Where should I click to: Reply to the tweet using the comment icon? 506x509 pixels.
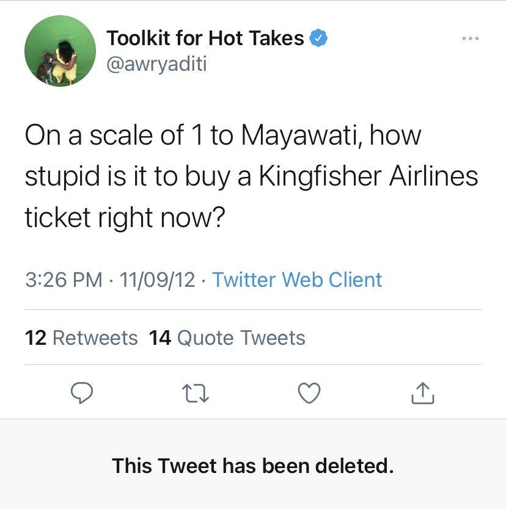point(81,394)
